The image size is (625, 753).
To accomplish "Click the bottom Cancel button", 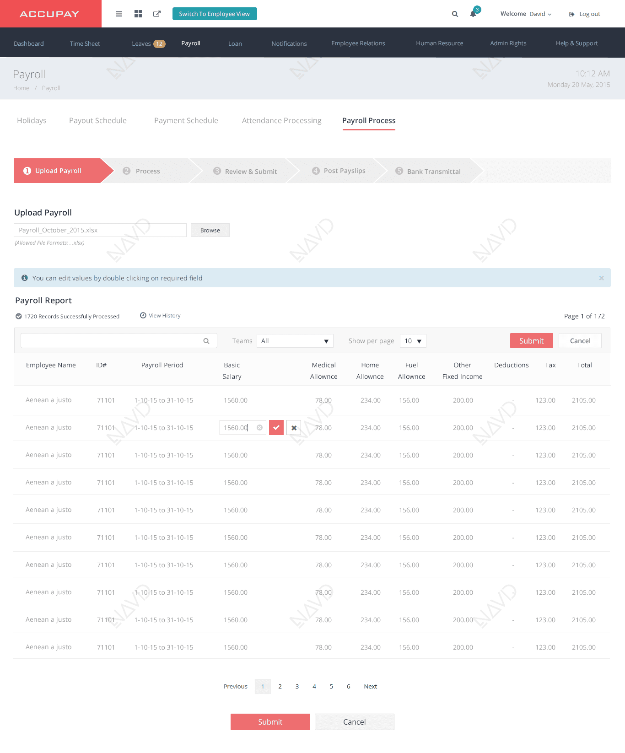I will (354, 722).
